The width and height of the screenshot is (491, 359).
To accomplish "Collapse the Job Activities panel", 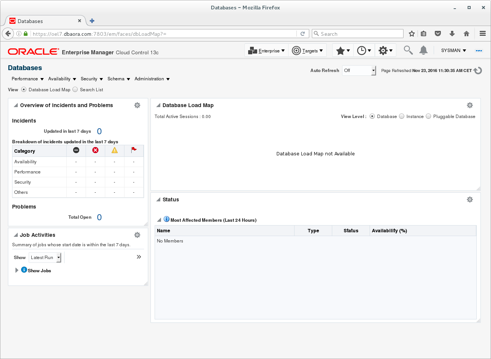I will [x=16, y=235].
